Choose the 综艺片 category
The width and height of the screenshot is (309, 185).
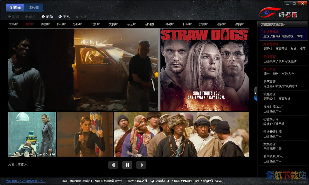(x=131, y=24)
